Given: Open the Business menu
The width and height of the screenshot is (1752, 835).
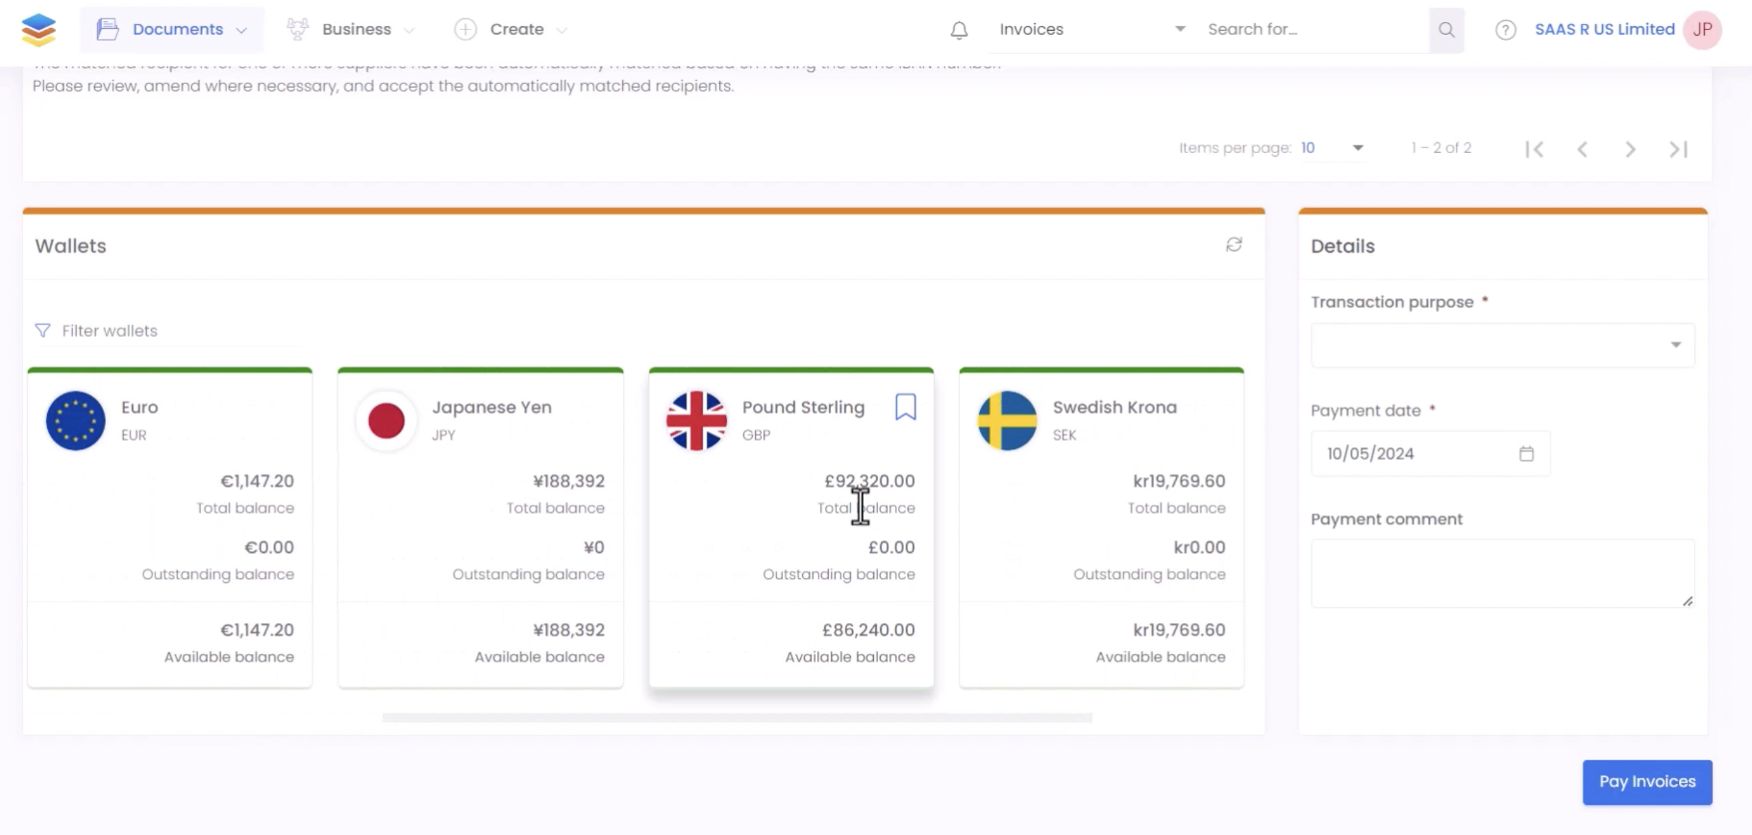Looking at the screenshot, I should coord(350,29).
